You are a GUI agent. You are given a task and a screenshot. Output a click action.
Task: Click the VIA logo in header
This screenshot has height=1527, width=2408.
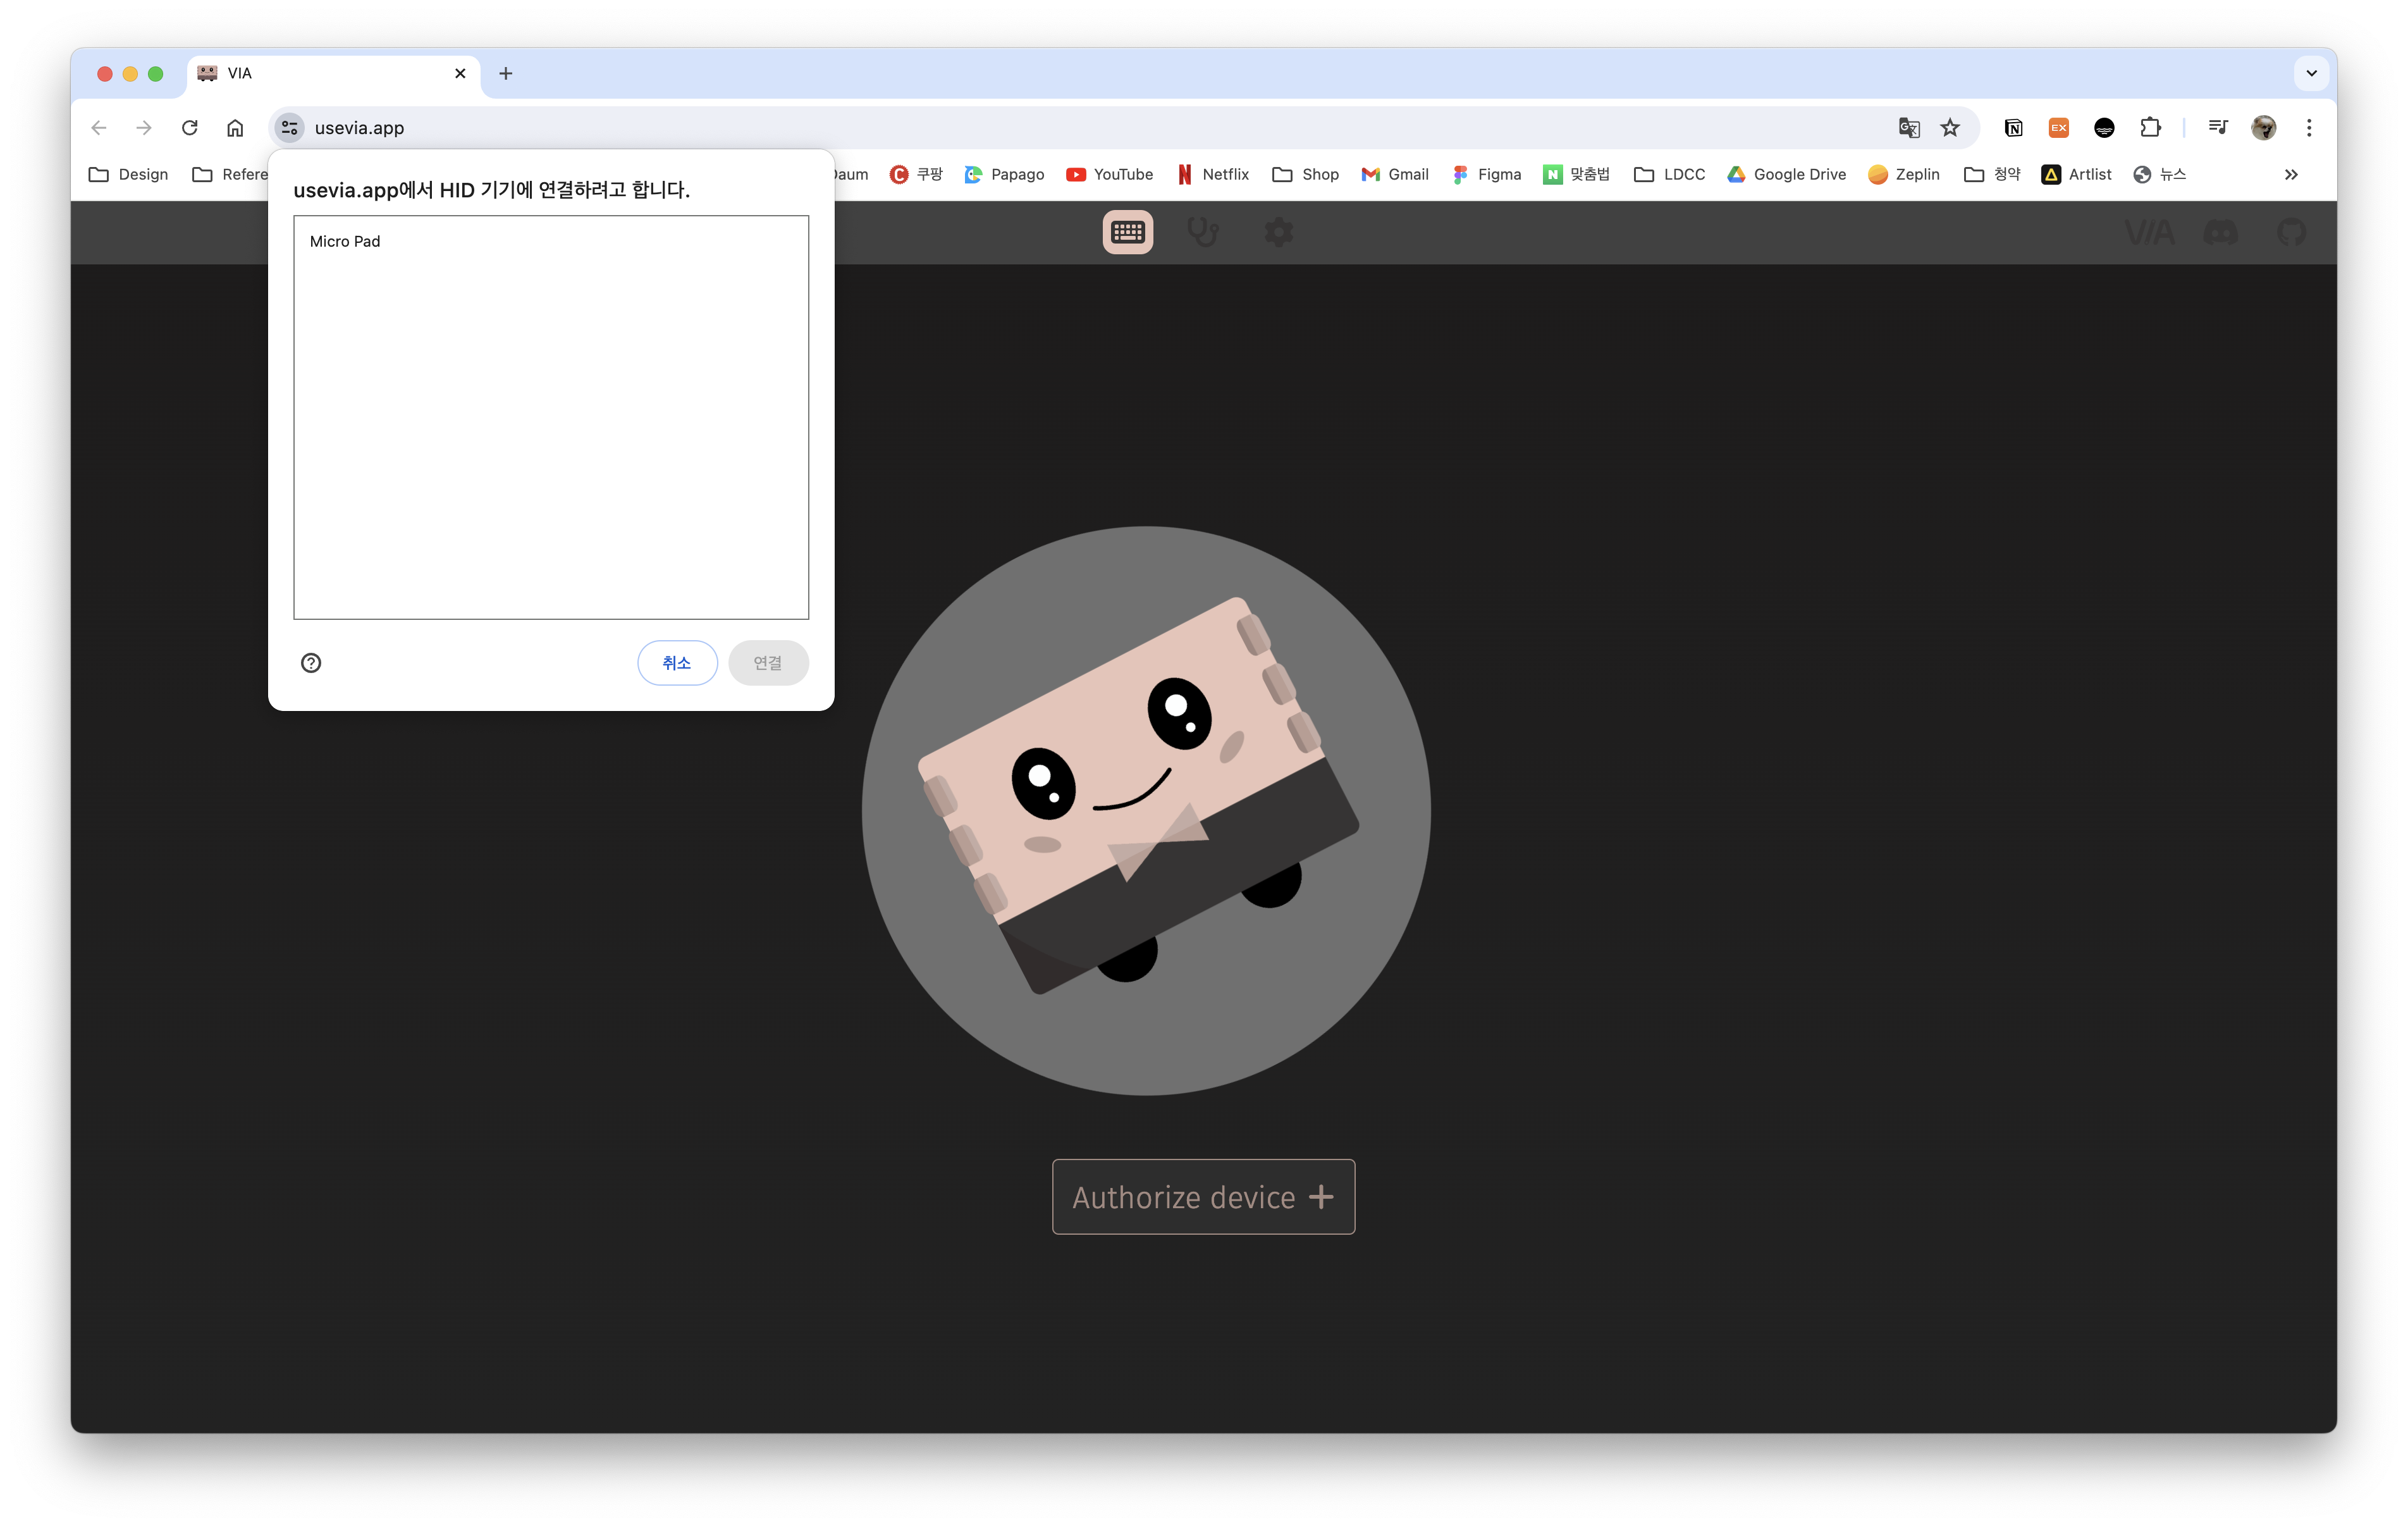coord(2149,232)
